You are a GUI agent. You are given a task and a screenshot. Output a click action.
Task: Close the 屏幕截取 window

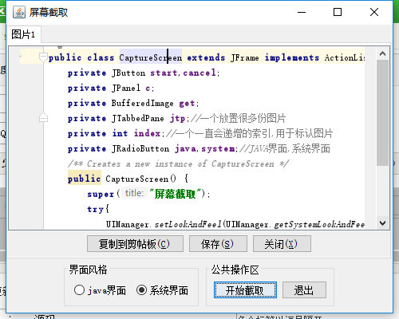(374, 12)
